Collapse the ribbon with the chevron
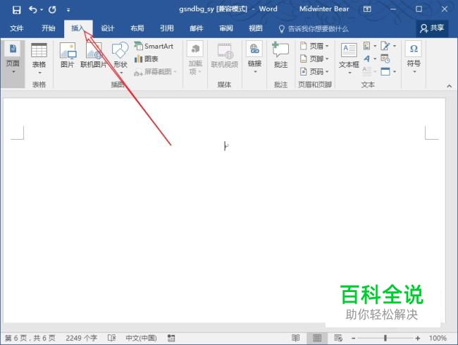The width and height of the screenshot is (458, 345). coord(450,86)
